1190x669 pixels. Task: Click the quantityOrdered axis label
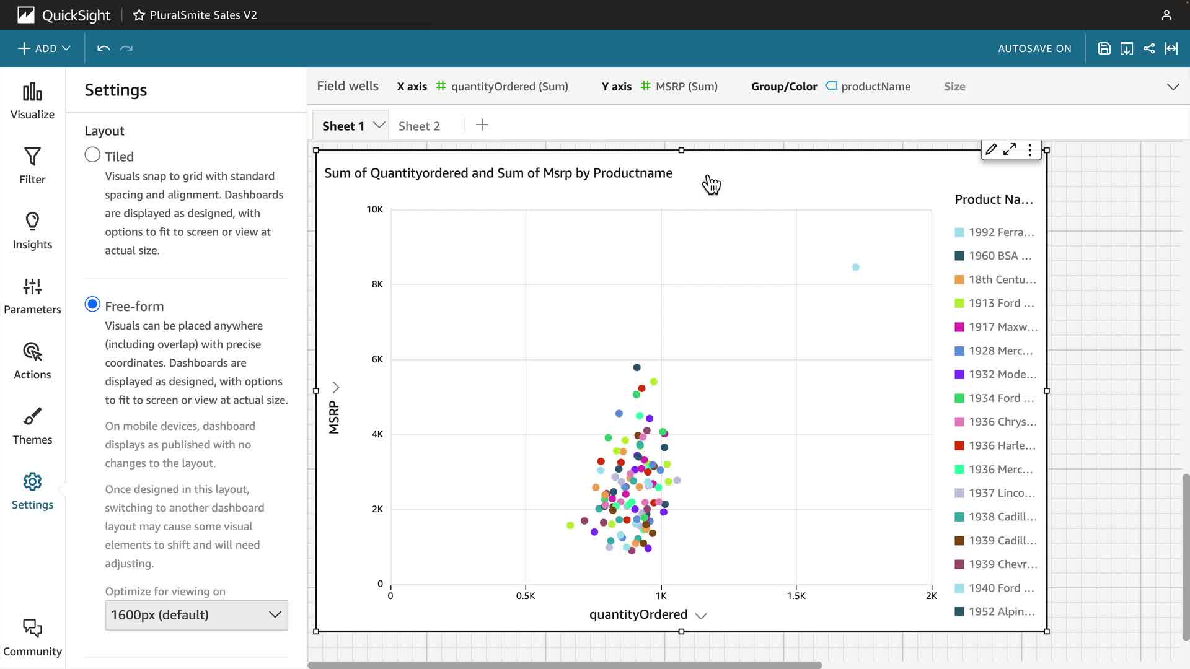(638, 614)
